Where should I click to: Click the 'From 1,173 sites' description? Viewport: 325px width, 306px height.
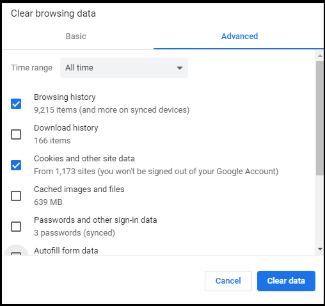[x=156, y=172]
